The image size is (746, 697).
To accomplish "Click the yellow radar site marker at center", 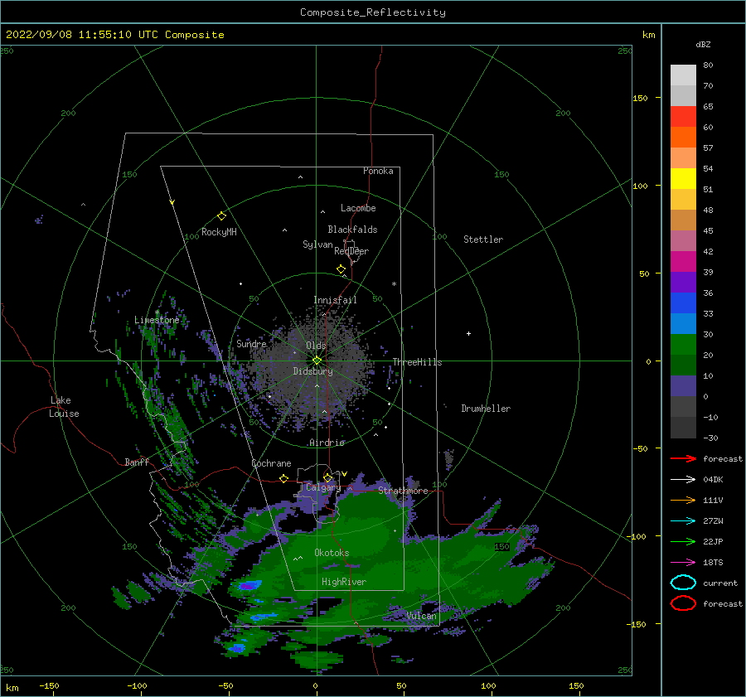I will tap(317, 361).
